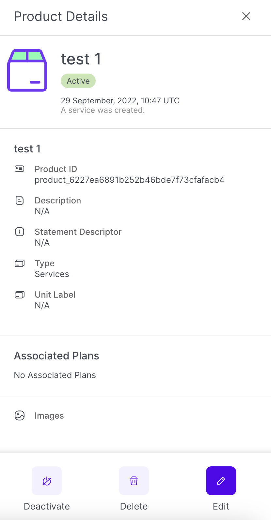Click the Statement Descriptor info icon
This screenshot has height=520, width=271.
pyautogui.click(x=20, y=232)
